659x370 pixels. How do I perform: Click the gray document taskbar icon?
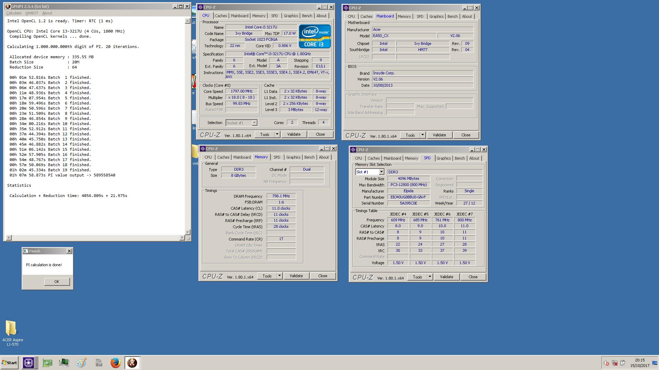point(99,363)
